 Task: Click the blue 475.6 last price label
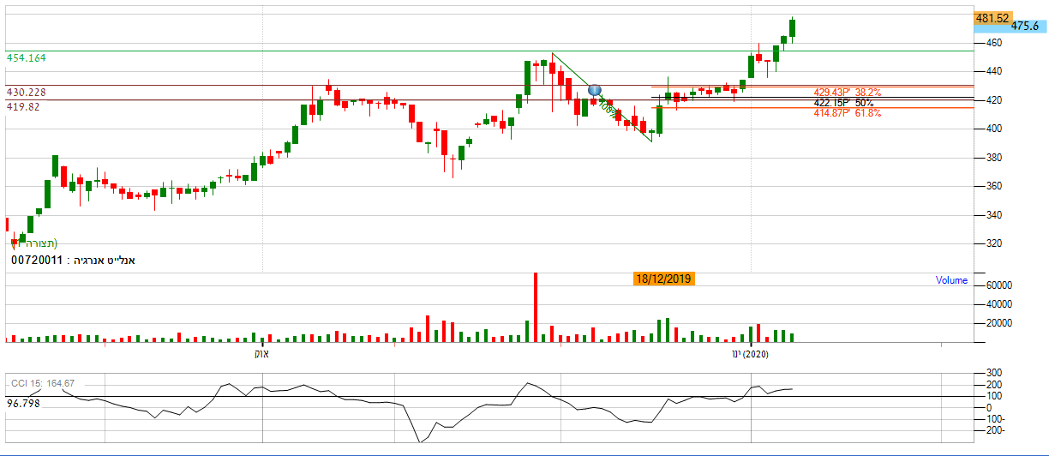pos(1026,27)
